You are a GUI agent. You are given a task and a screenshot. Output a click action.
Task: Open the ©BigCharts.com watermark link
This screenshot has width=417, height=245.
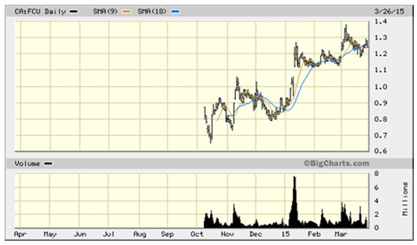336,163
